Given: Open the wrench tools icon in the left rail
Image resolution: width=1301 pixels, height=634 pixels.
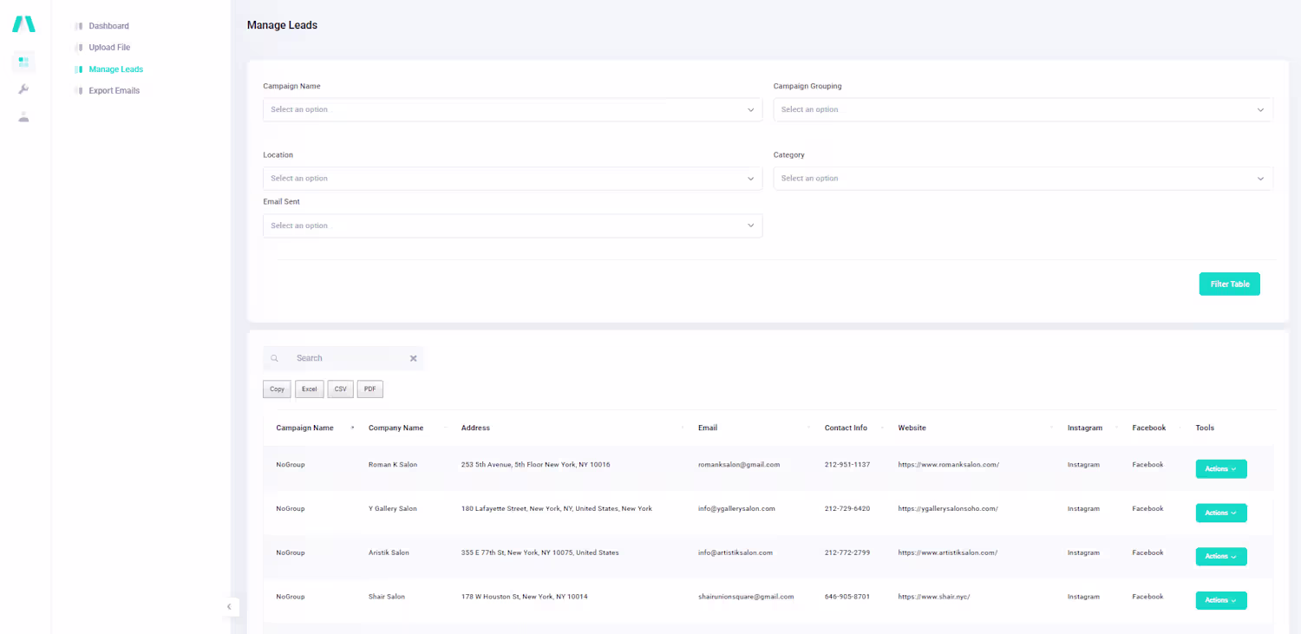Looking at the screenshot, I should pos(23,89).
